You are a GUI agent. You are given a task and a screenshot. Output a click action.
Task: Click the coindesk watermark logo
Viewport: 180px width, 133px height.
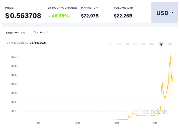tap(151, 112)
